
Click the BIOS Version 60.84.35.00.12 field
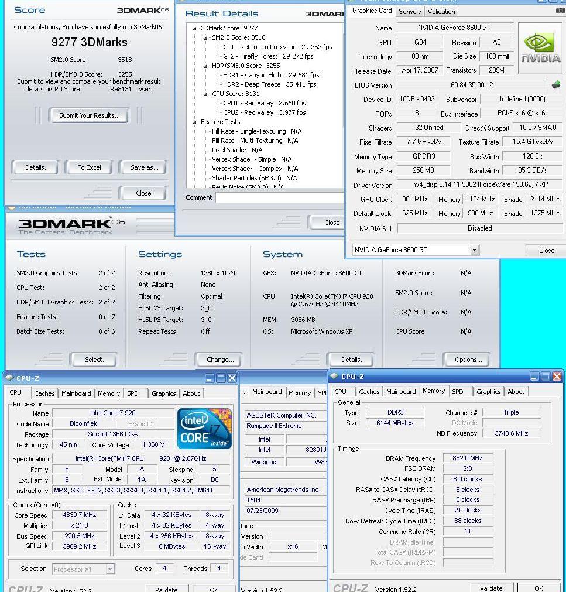coord(472,85)
